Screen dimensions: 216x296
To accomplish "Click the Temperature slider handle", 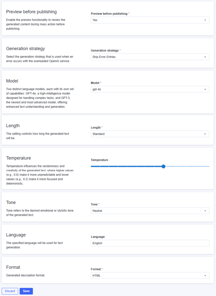I will point(163,166).
